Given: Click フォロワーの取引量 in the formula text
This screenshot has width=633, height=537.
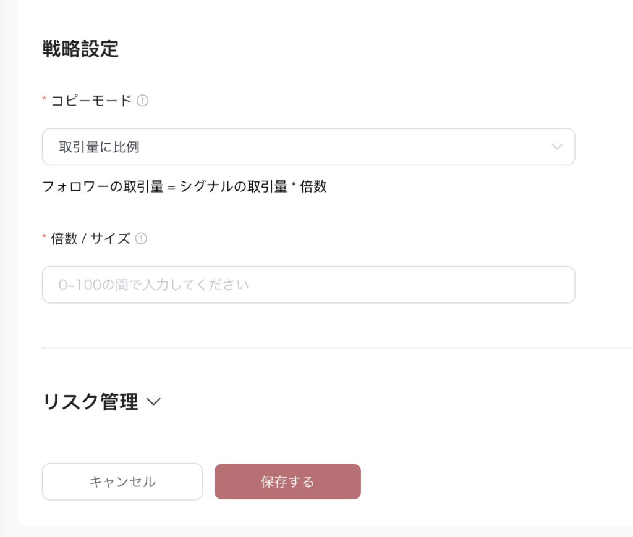Looking at the screenshot, I should [x=103, y=187].
